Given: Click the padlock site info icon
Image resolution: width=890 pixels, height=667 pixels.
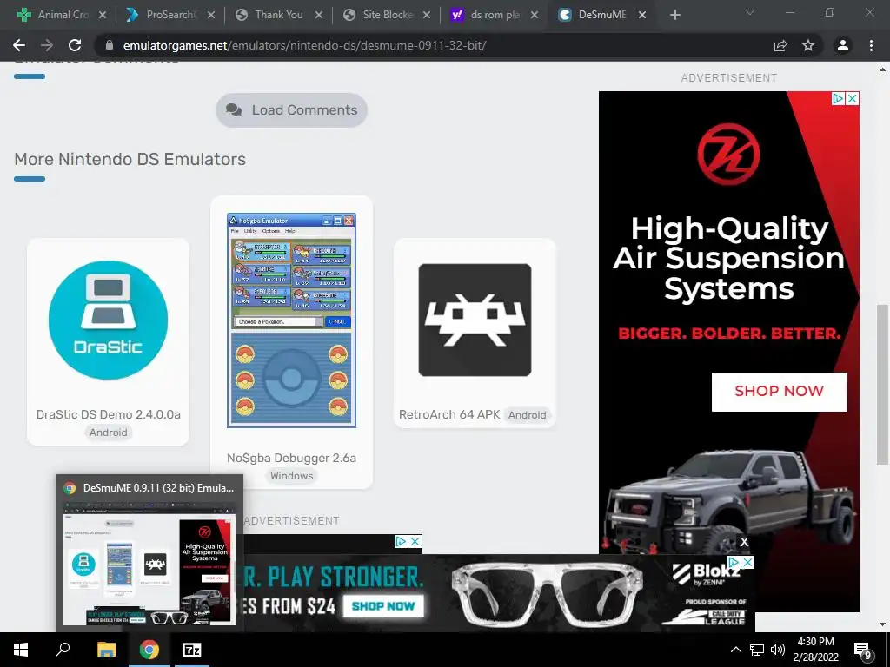Looking at the screenshot, I should point(110,45).
